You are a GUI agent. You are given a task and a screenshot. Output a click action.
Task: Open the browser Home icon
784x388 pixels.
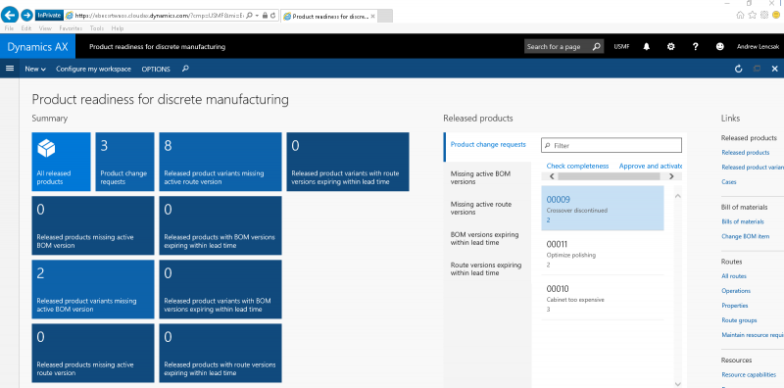741,15
